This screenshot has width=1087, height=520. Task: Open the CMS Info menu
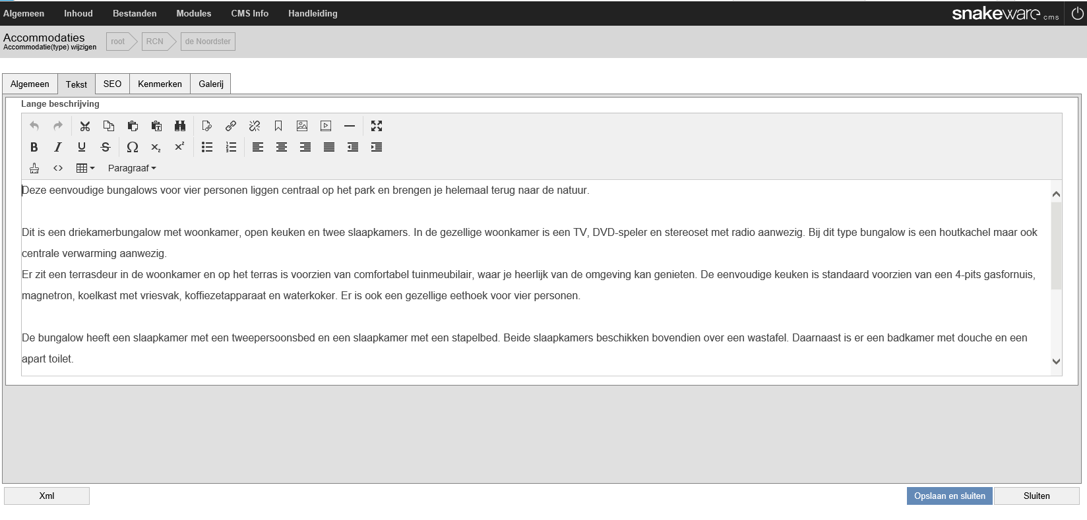point(250,13)
